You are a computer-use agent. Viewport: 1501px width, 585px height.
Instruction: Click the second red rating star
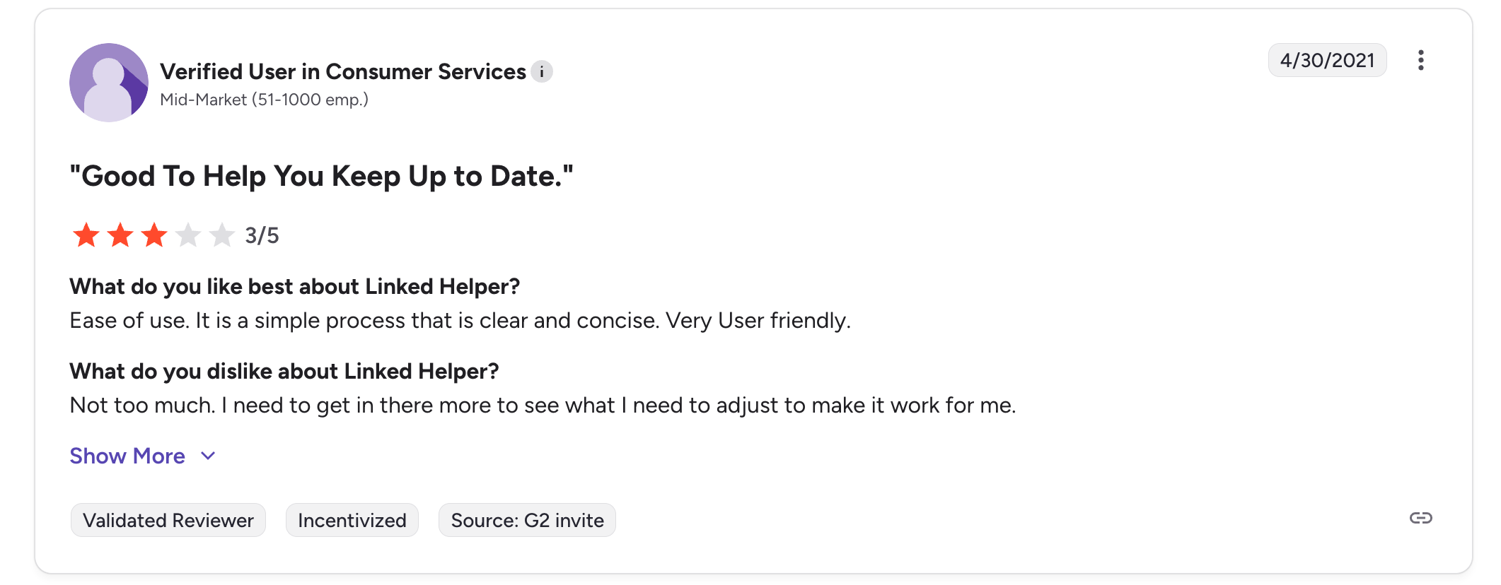(x=120, y=235)
